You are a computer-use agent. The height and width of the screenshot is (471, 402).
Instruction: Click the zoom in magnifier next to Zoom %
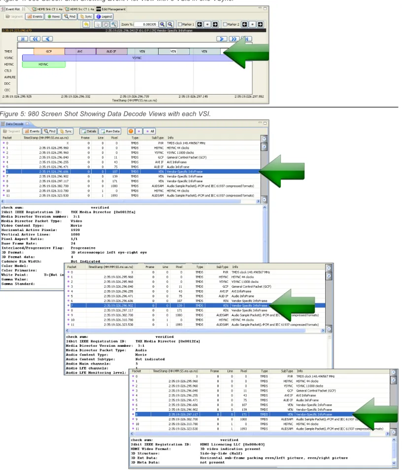tap(162, 24)
